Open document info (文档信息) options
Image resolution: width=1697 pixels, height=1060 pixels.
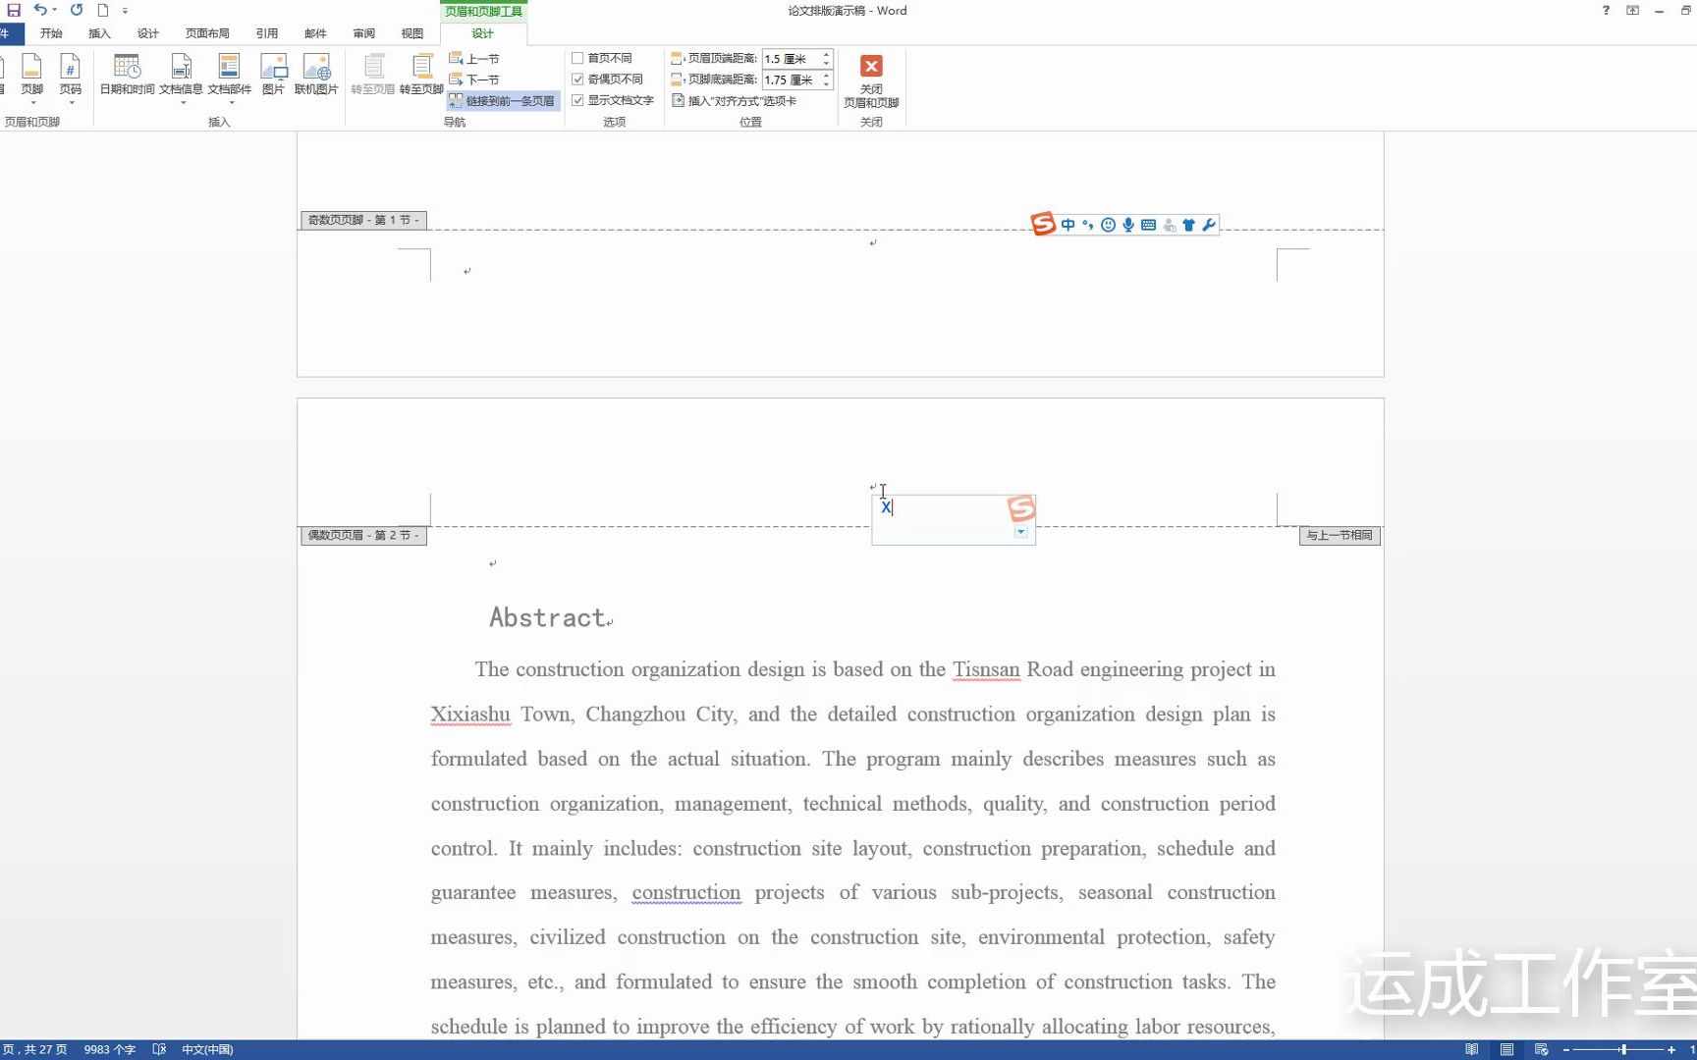pyautogui.click(x=181, y=78)
